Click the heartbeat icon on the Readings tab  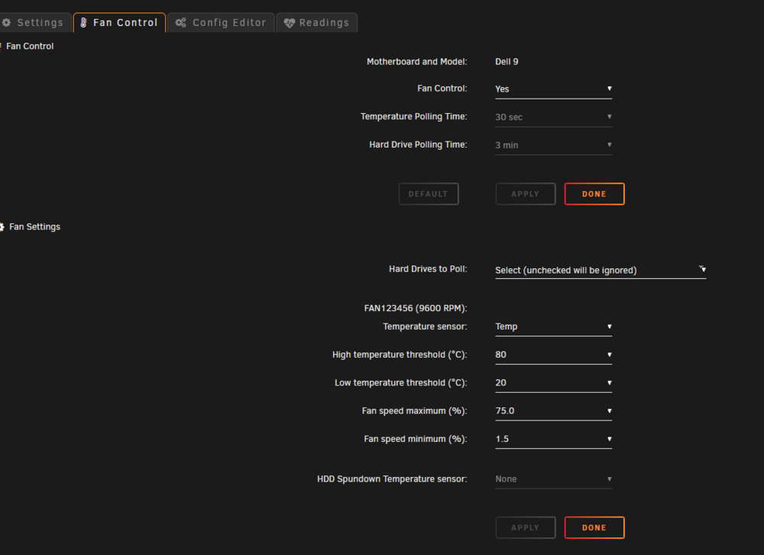pos(290,23)
